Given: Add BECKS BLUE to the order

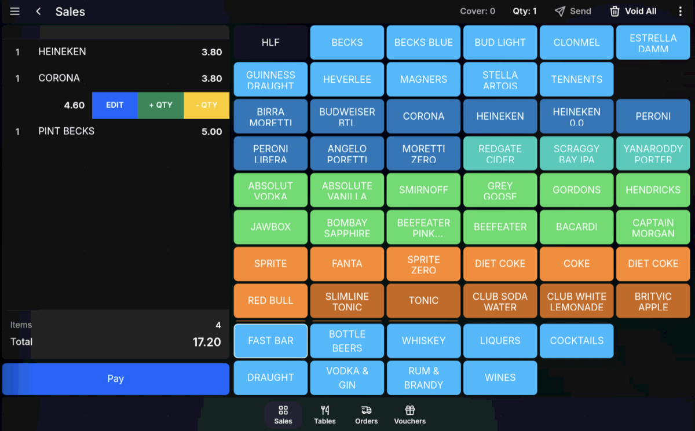Looking at the screenshot, I should (x=423, y=42).
